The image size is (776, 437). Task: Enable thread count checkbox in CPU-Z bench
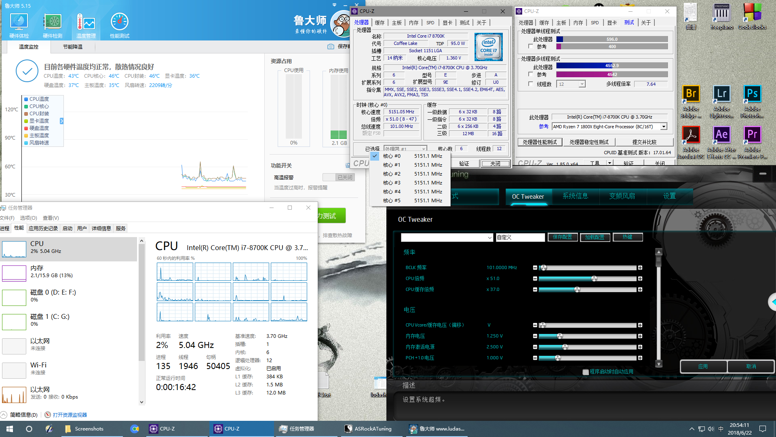click(x=531, y=84)
